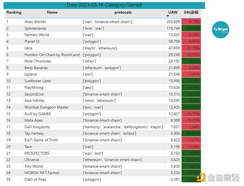
Task: Click the protocols column header
Action: point(123,13)
